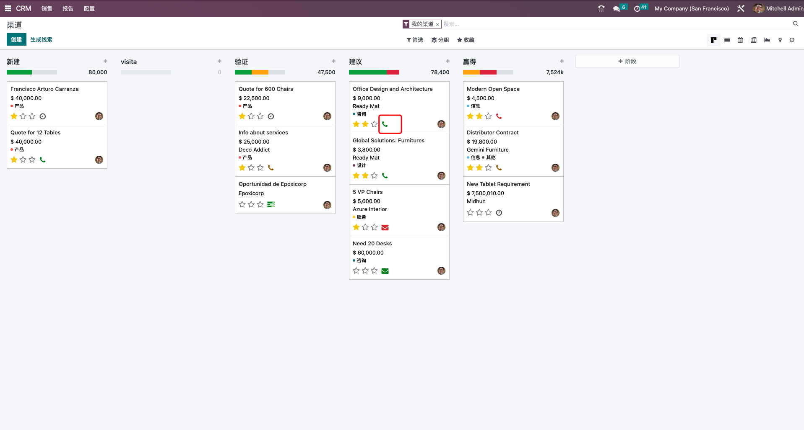The height and width of the screenshot is (430, 804).
Task: Add a new 阶段 column
Action: point(627,61)
